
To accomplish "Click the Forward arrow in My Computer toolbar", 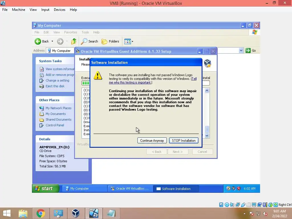I will click(x=60, y=41).
